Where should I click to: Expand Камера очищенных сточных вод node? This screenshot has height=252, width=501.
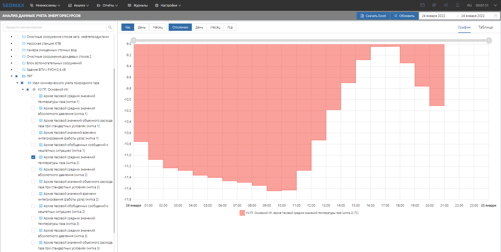point(11,50)
